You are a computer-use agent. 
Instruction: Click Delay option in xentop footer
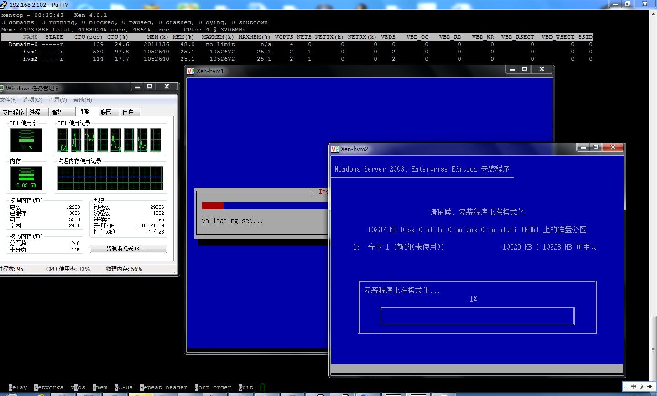[18, 387]
